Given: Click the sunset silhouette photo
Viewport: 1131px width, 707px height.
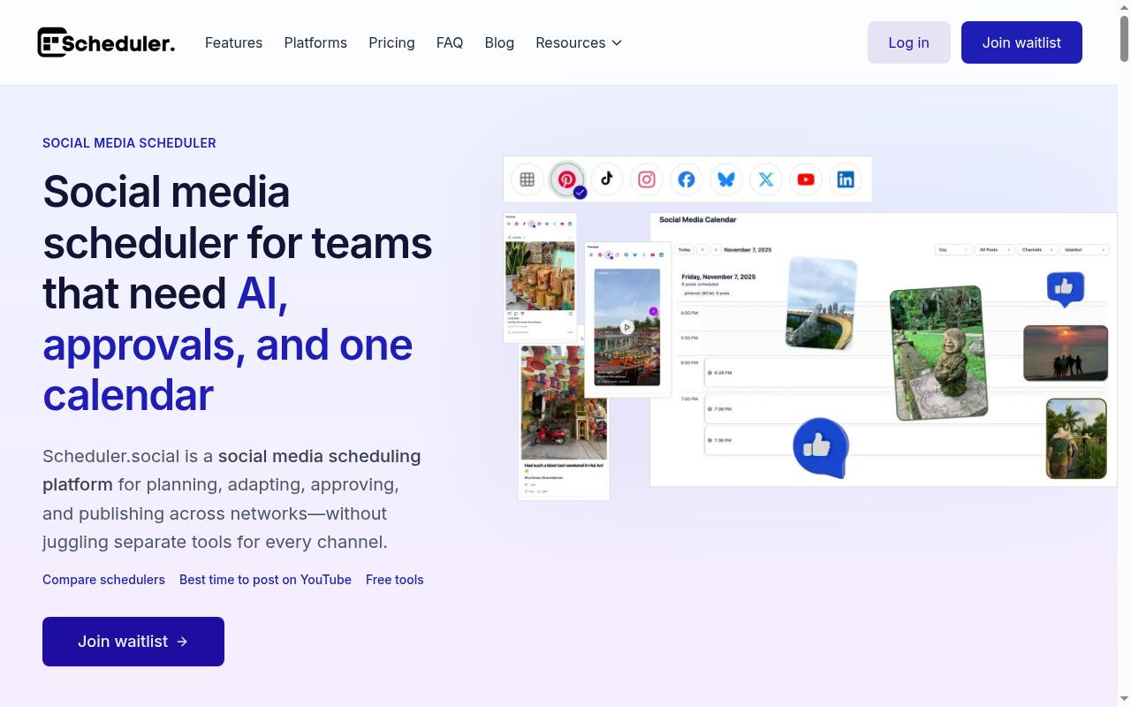Looking at the screenshot, I should click(x=1066, y=353).
